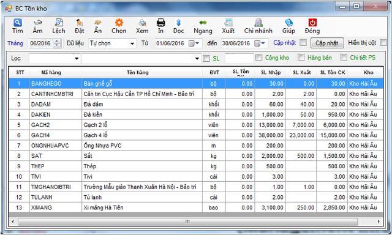
Task: Open the Chọn gear icon
Action: (119, 23)
